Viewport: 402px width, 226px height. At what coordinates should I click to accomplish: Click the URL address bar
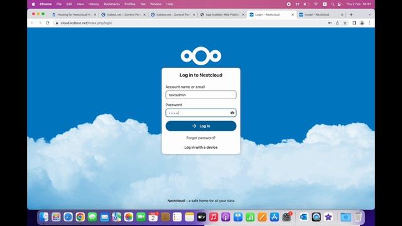pos(190,23)
